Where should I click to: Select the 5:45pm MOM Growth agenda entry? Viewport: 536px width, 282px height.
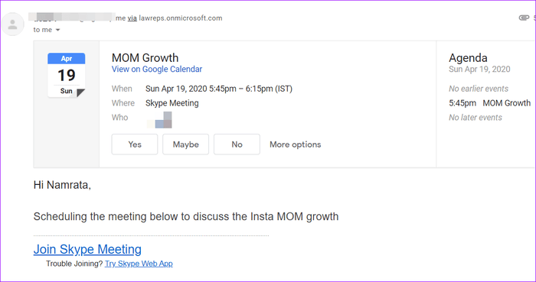tap(489, 103)
